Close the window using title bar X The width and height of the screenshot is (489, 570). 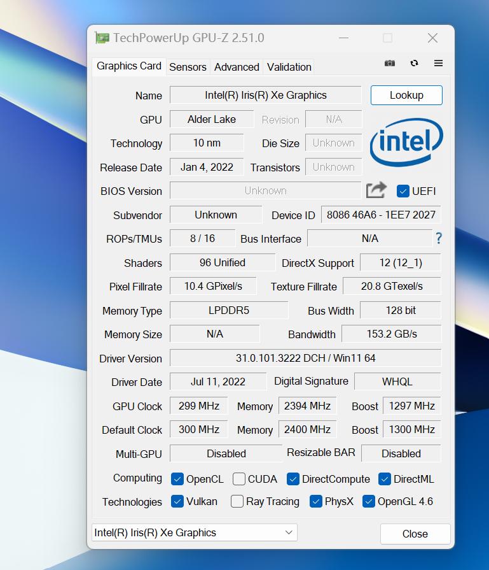point(432,38)
